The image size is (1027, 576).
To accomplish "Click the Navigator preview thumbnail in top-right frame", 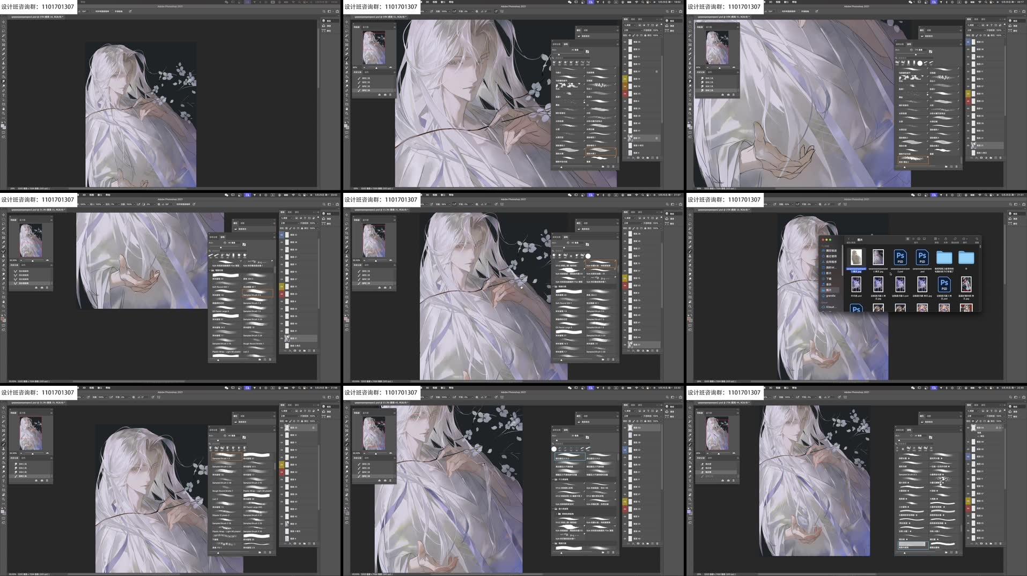I will pos(716,47).
